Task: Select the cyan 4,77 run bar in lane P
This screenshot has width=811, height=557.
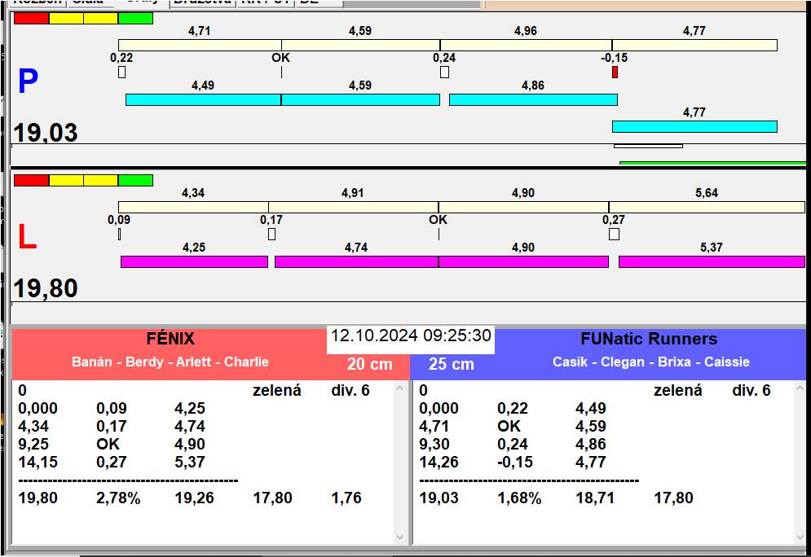Action: (694, 126)
